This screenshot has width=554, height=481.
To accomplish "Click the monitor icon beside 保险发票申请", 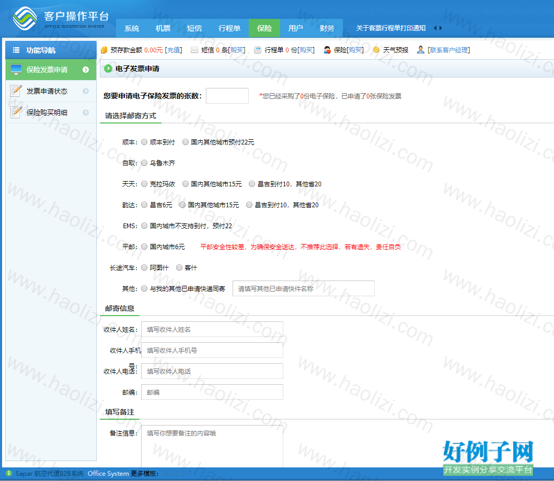I will point(16,70).
